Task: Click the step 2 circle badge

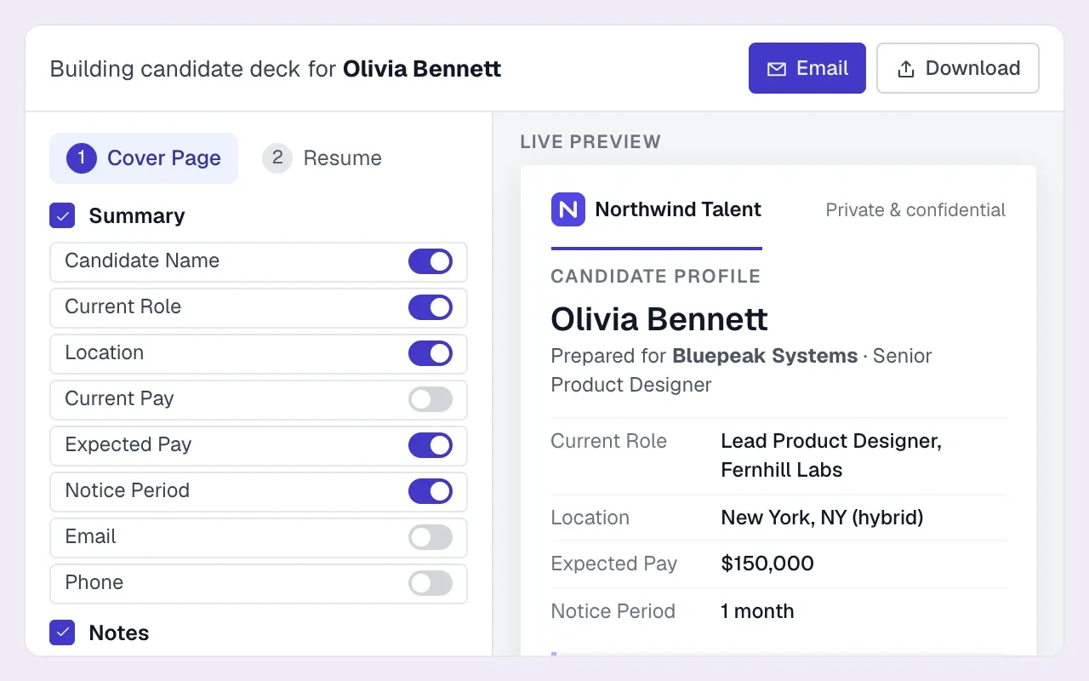Action: tap(277, 158)
